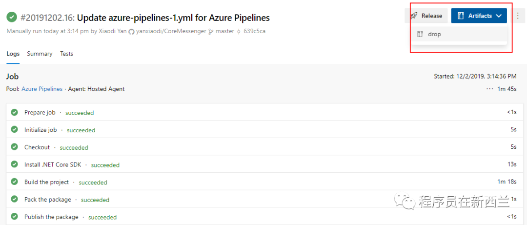
Task: Open the Prepare job log step
Action: pyautogui.click(x=263, y=112)
